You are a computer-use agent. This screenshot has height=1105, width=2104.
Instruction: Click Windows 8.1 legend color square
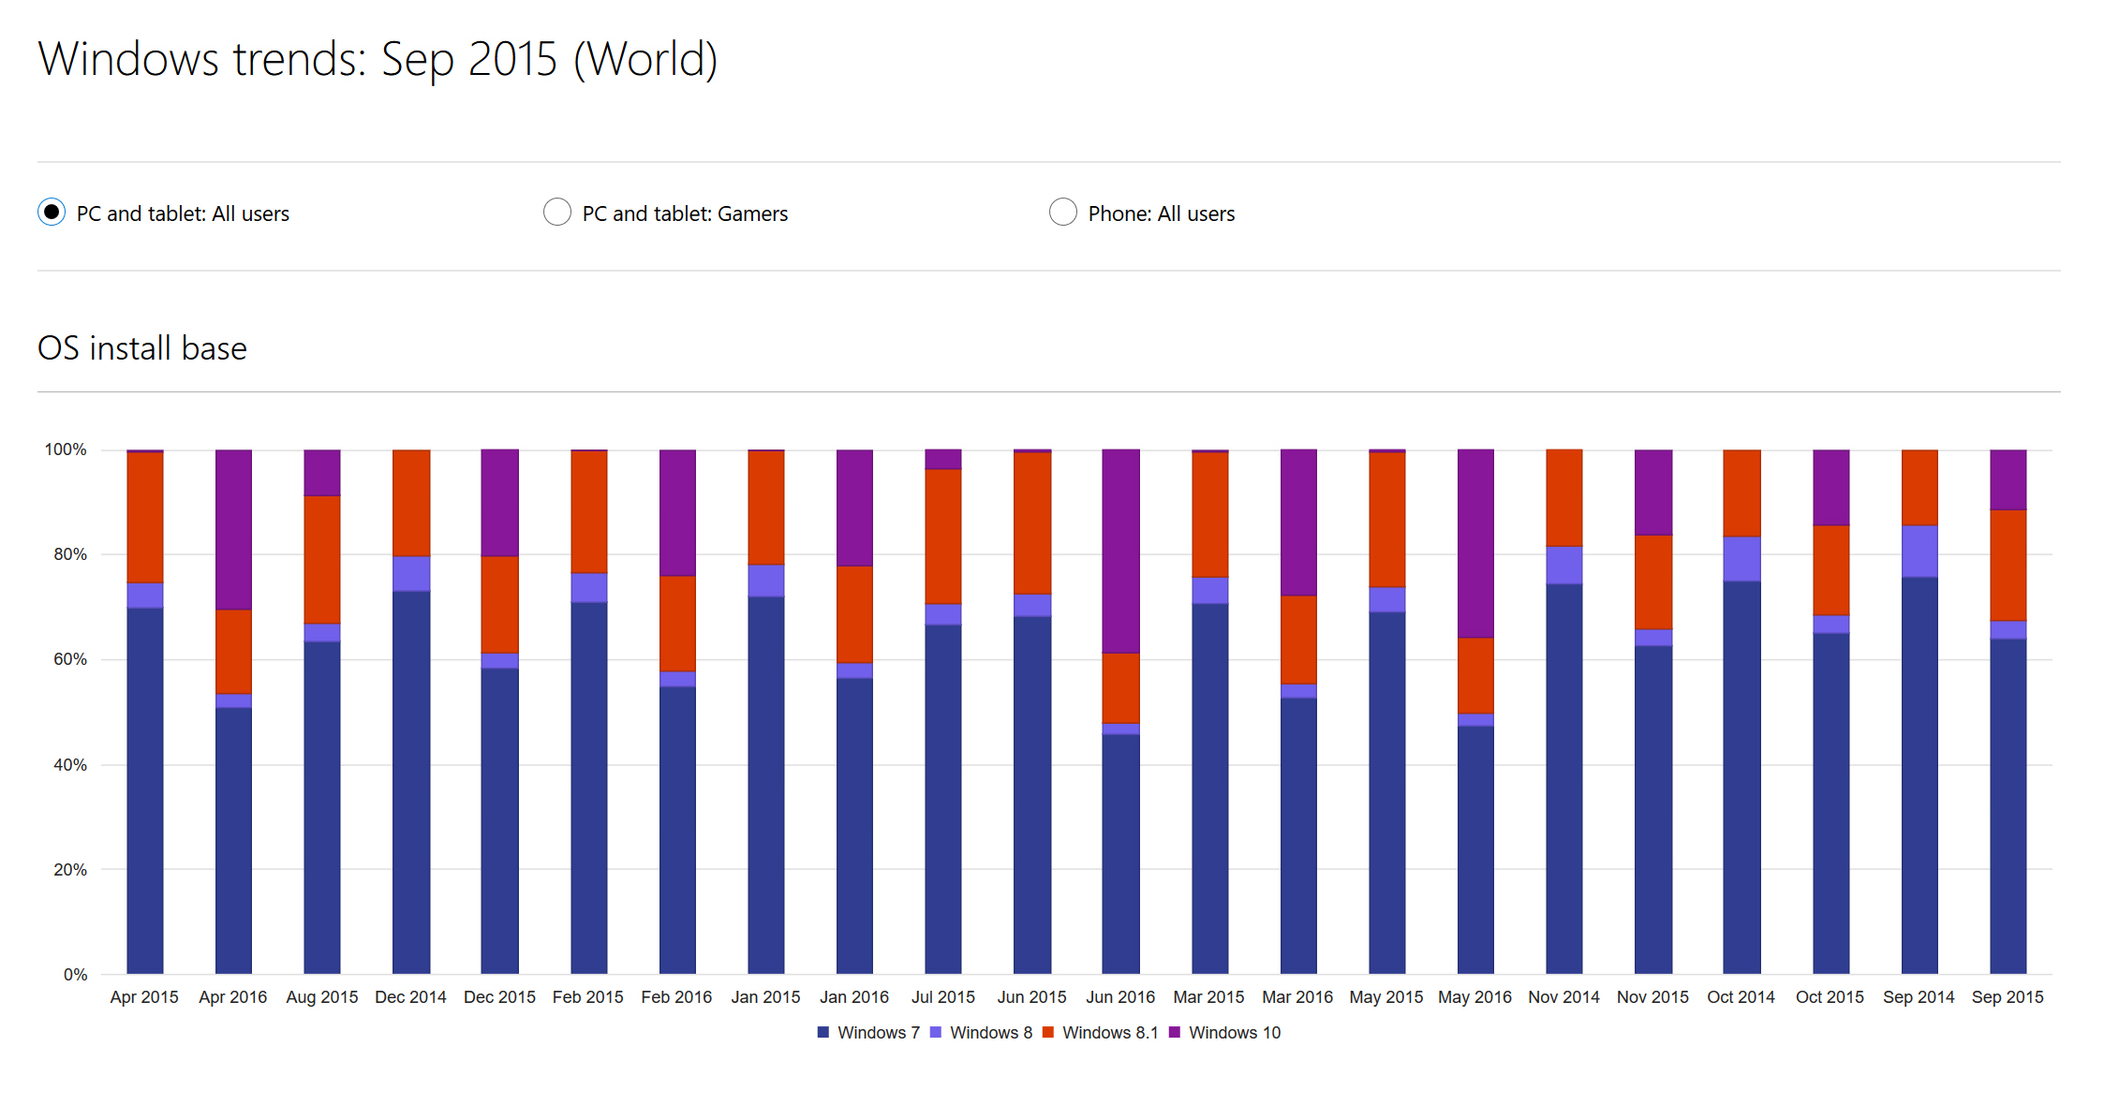point(1048,1032)
